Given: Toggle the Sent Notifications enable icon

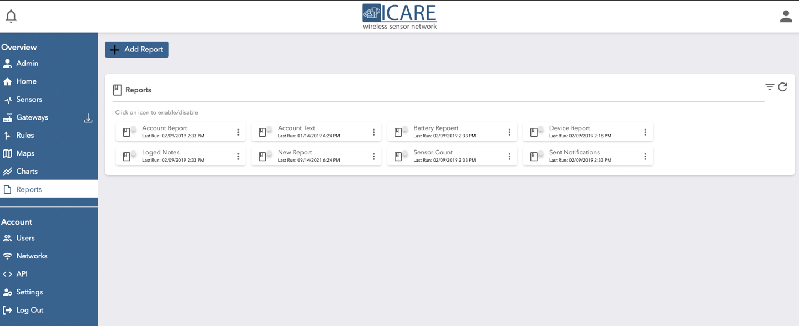Looking at the screenshot, I should [537, 156].
